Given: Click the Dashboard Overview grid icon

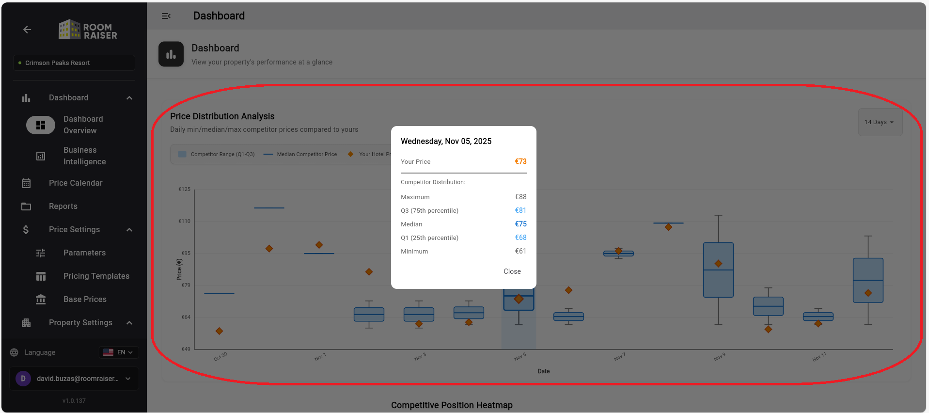Looking at the screenshot, I should click(x=41, y=125).
